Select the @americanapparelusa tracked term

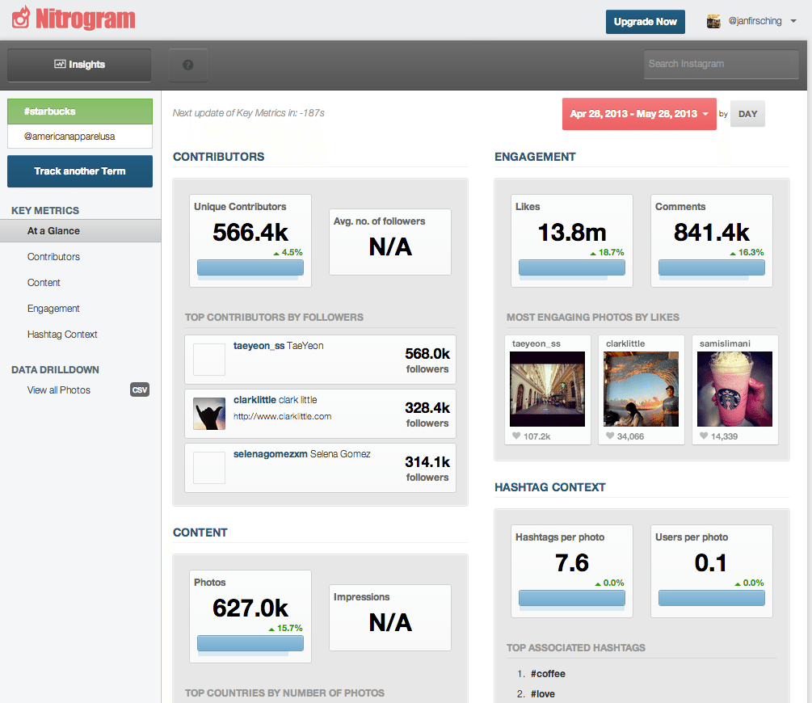tap(80, 137)
